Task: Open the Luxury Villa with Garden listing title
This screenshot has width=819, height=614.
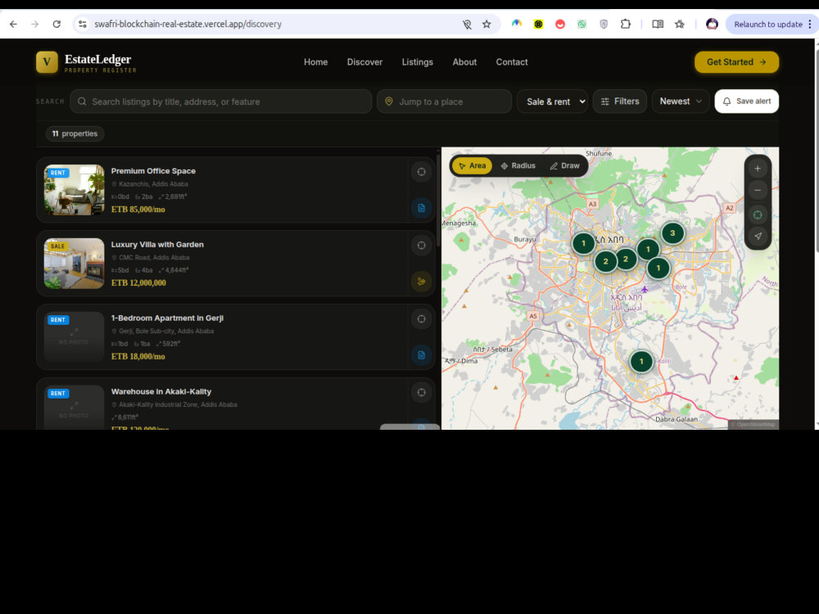Action: 157,244
